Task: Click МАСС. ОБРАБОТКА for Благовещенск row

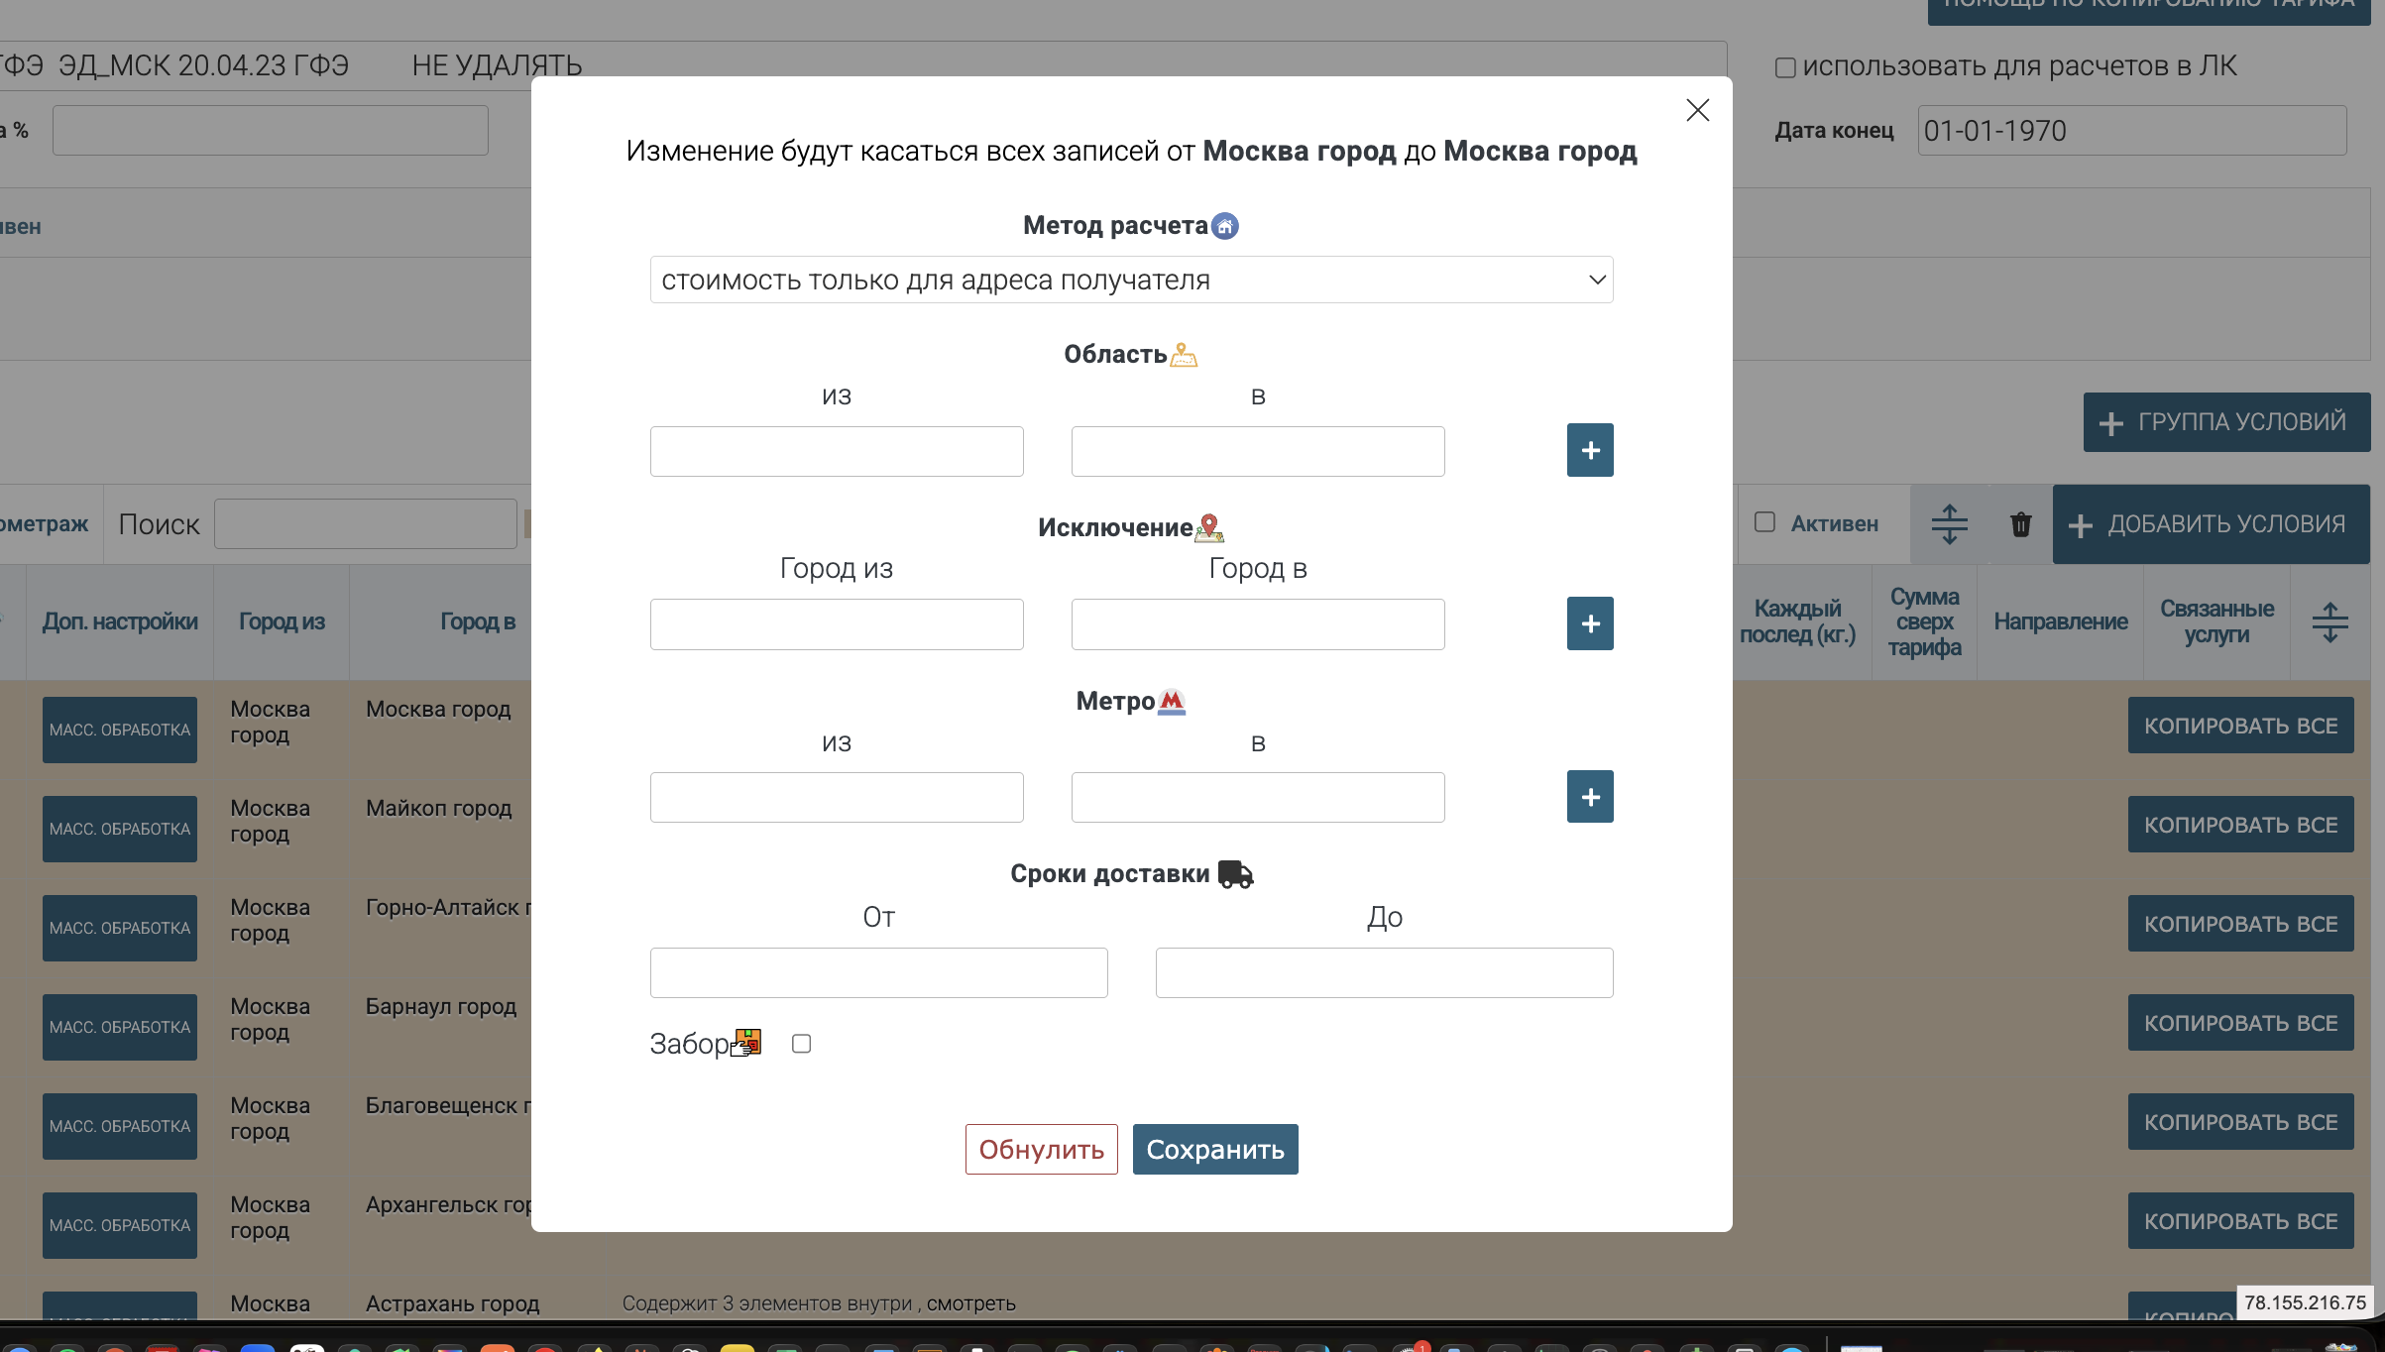Action: point(119,1126)
